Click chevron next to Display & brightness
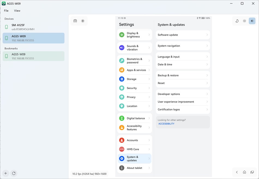 (149, 35)
